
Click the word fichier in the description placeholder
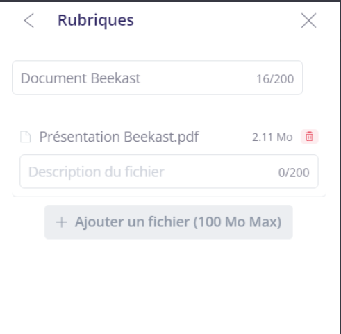(x=144, y=172)
